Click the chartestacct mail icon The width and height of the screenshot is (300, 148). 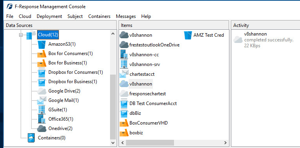tap(124, 74)
